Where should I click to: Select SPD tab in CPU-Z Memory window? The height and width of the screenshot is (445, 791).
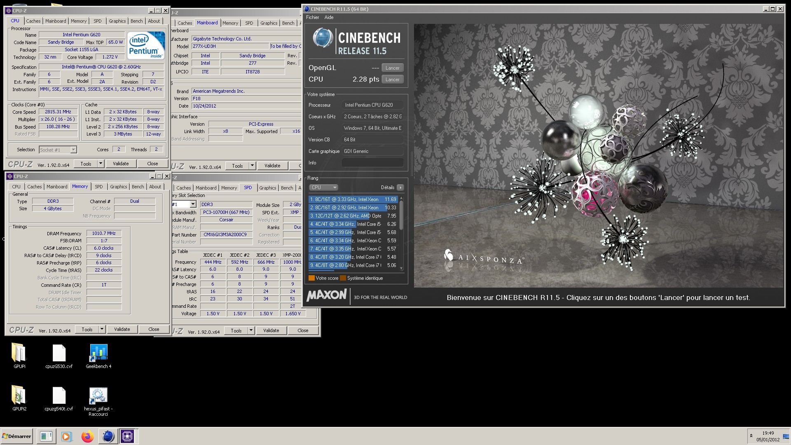(99, 187)
